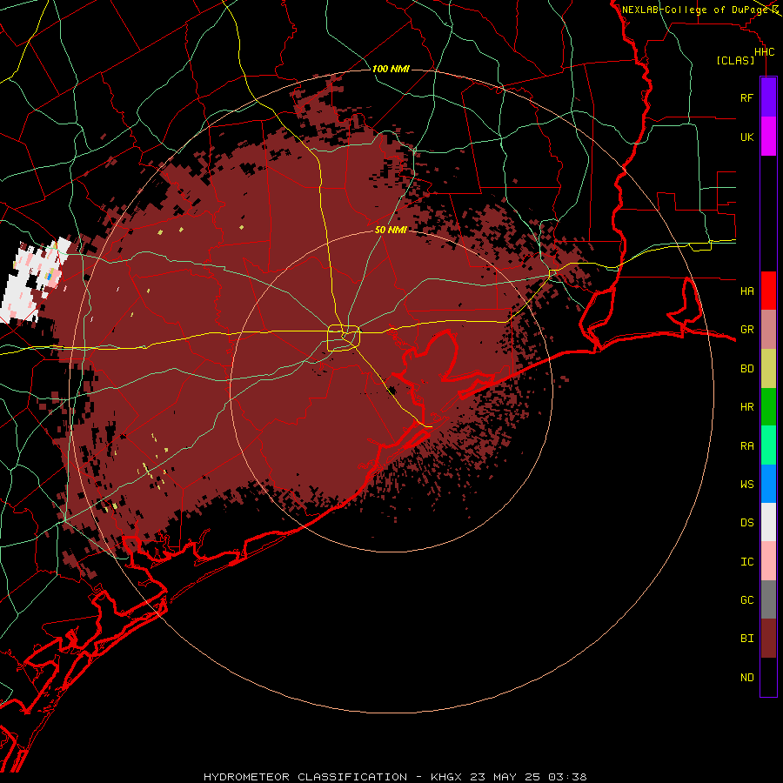Click the IC pink legend swatch

(768, 561)
